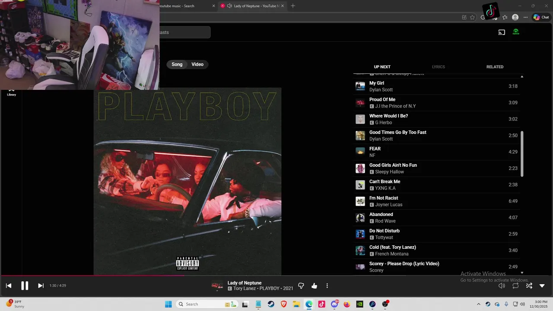This screenshot has width=553, height=311.
Task: Select the UP NEXT tab
Action: pyautogui.click(x=382, y=67)
